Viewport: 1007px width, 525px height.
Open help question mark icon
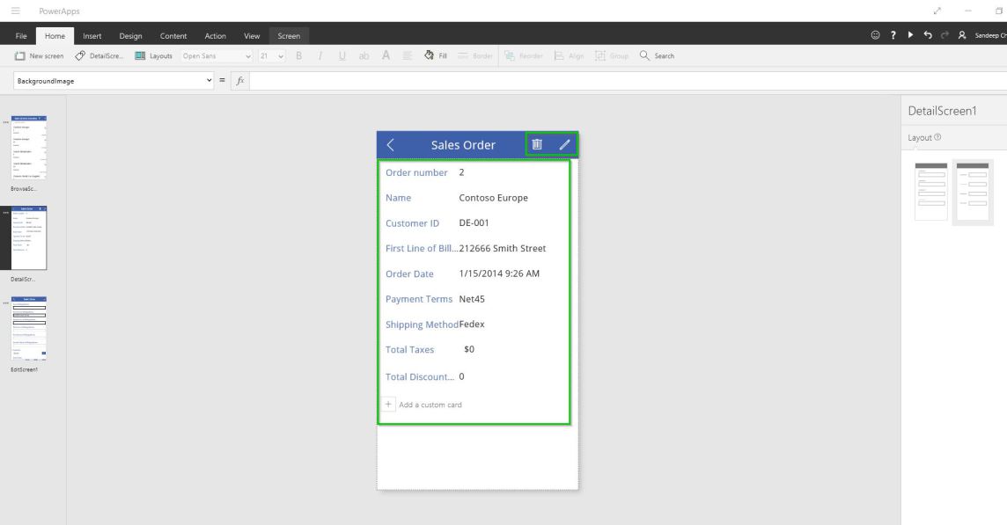click(893, 35)
